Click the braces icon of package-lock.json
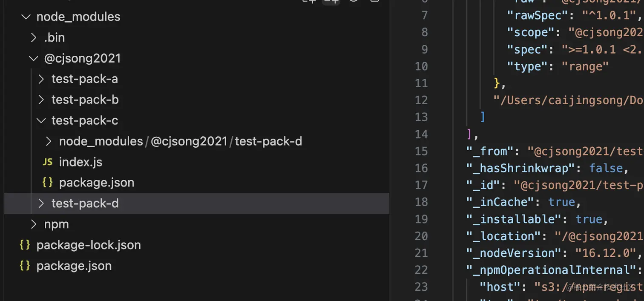644x301 pixels. click(25, 245)
